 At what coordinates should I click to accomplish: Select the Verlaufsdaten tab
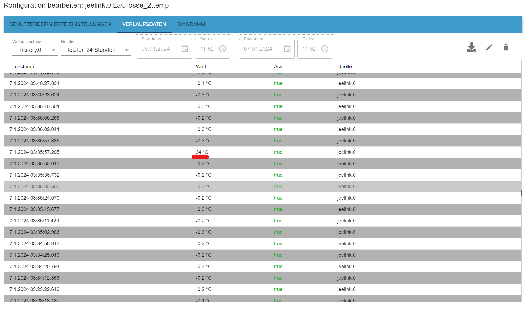point(144,24)
